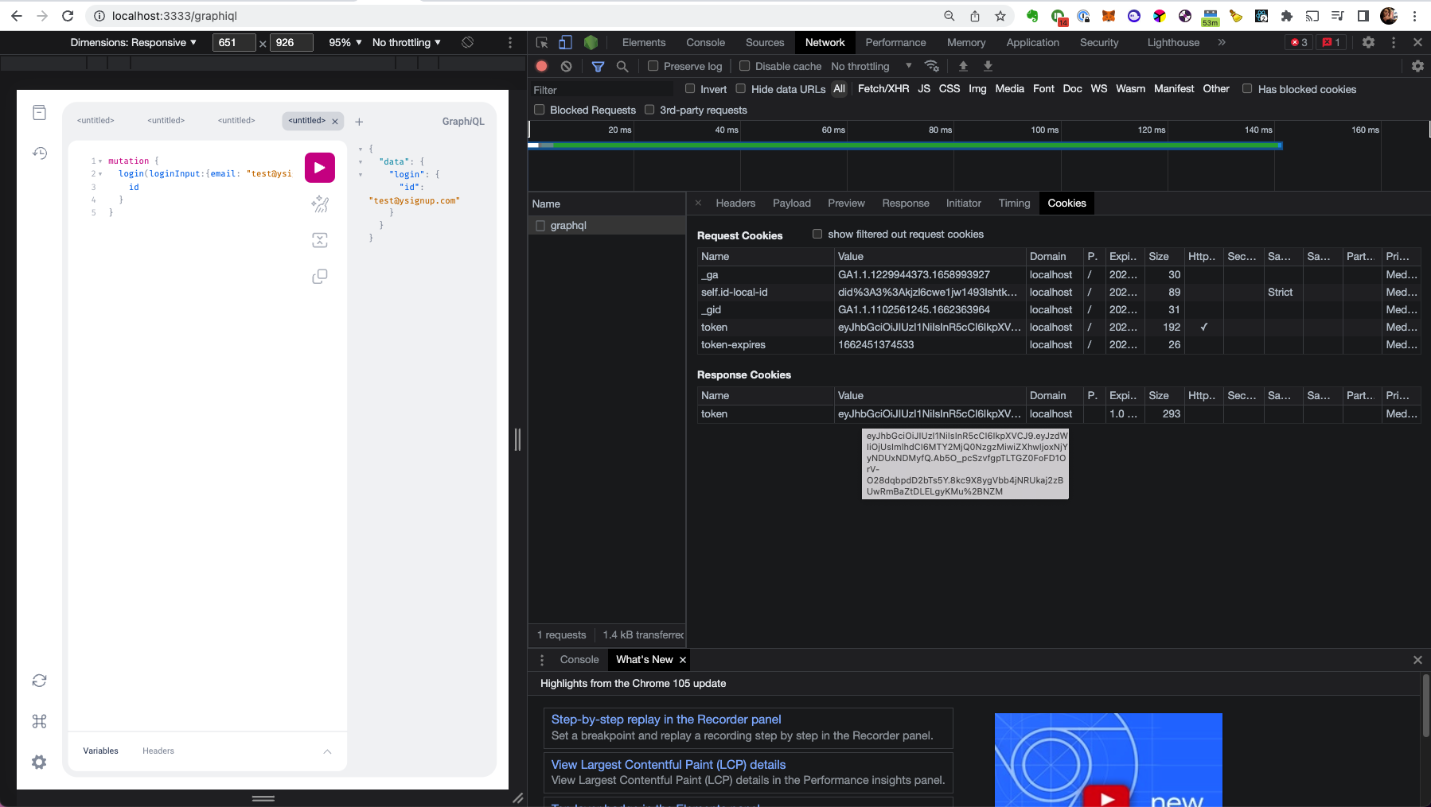Screen dimensions: 1431x807
Task: Open Network panel settings gear
Action: (x=1417, y=66)
